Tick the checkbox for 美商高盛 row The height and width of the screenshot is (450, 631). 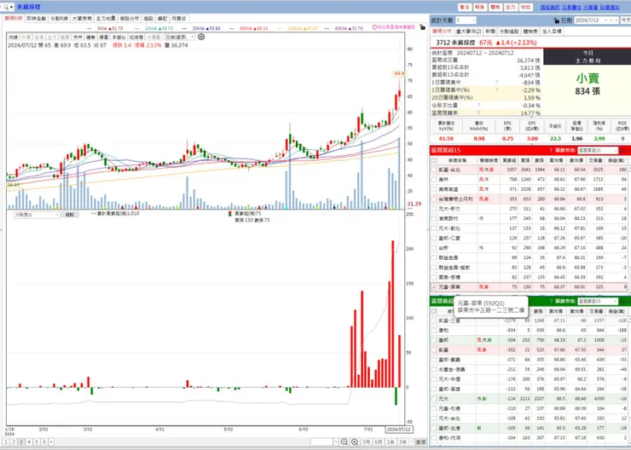tap(434, 189)
